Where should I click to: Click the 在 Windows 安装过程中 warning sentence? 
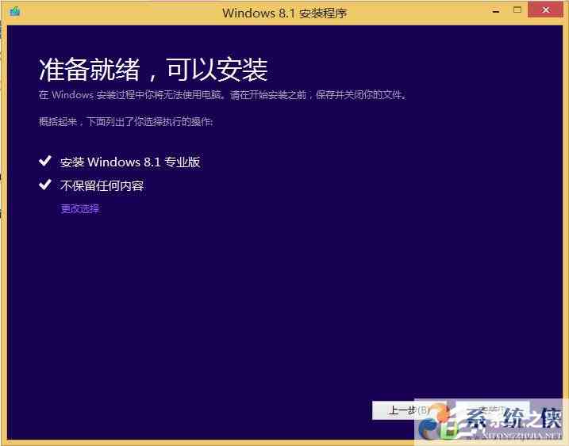click(x=223, y=95)
